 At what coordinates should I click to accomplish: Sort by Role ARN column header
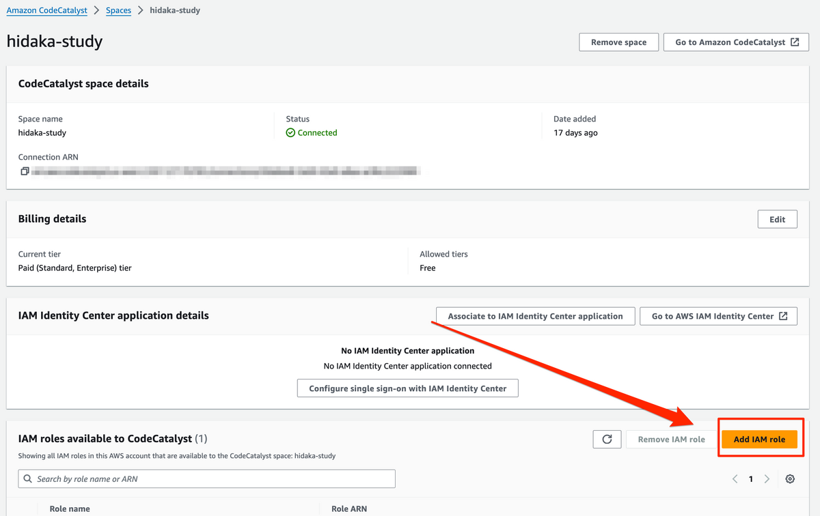349,508
